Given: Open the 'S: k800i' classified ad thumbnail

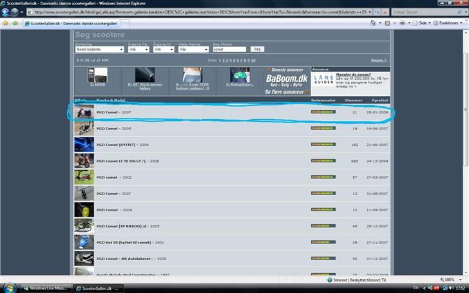Looking at the screenshot, I should click(97, 75).
